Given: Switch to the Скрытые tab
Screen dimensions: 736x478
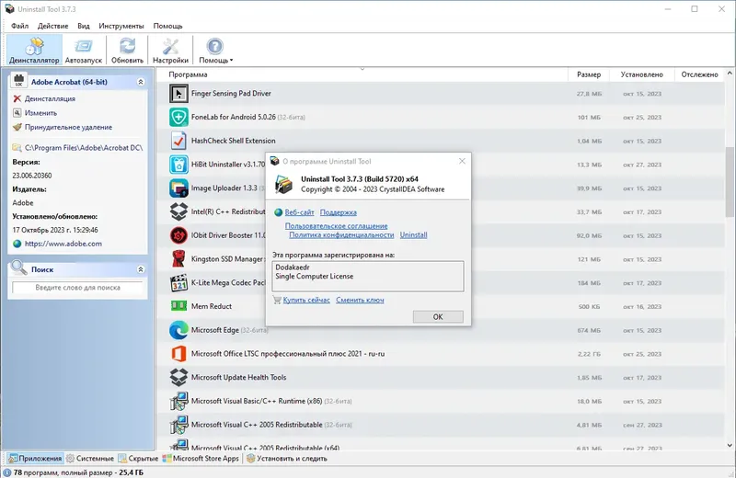Looking at the screenshot, I should click(139, 459).
